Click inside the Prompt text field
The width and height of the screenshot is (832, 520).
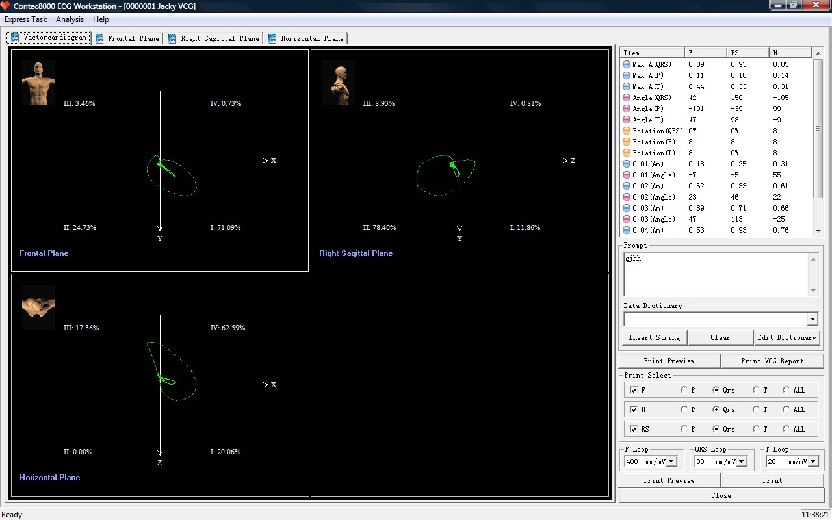pyautogui.click(x=715, y=274)
